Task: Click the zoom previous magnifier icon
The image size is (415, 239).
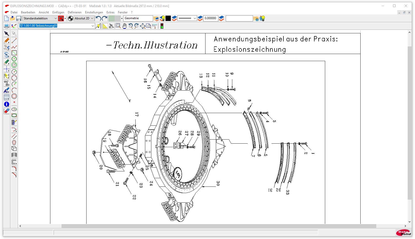Action: [131, 26]
